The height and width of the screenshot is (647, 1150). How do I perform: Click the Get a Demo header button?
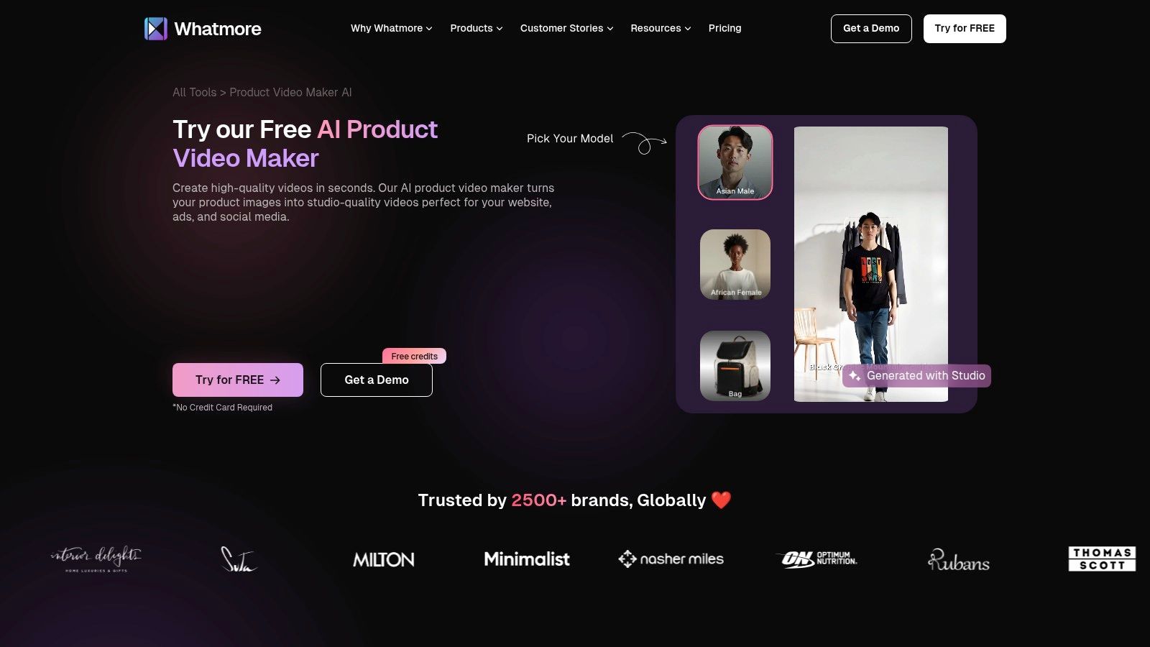coord(871,29)
